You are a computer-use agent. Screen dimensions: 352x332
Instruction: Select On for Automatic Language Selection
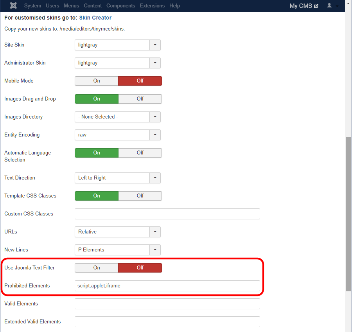coord(97,153)
